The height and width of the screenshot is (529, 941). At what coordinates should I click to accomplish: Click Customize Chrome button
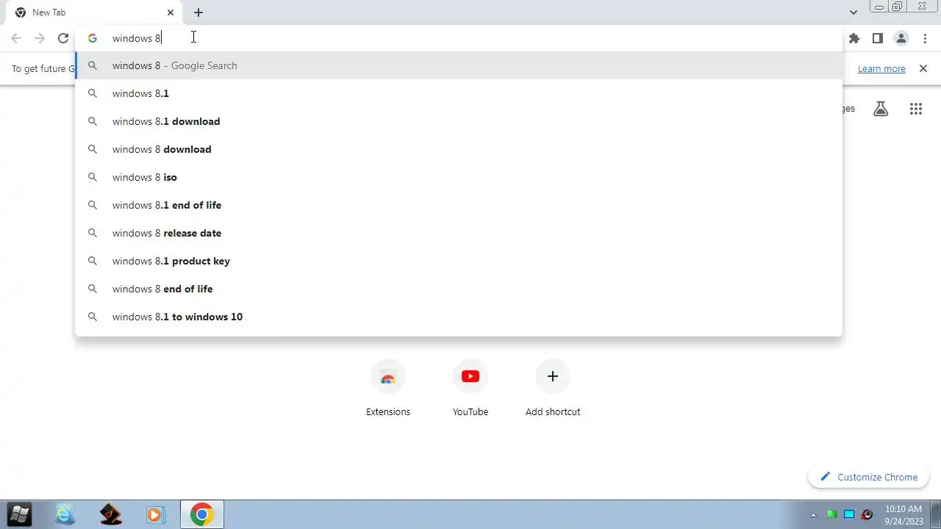pos(869,477)
